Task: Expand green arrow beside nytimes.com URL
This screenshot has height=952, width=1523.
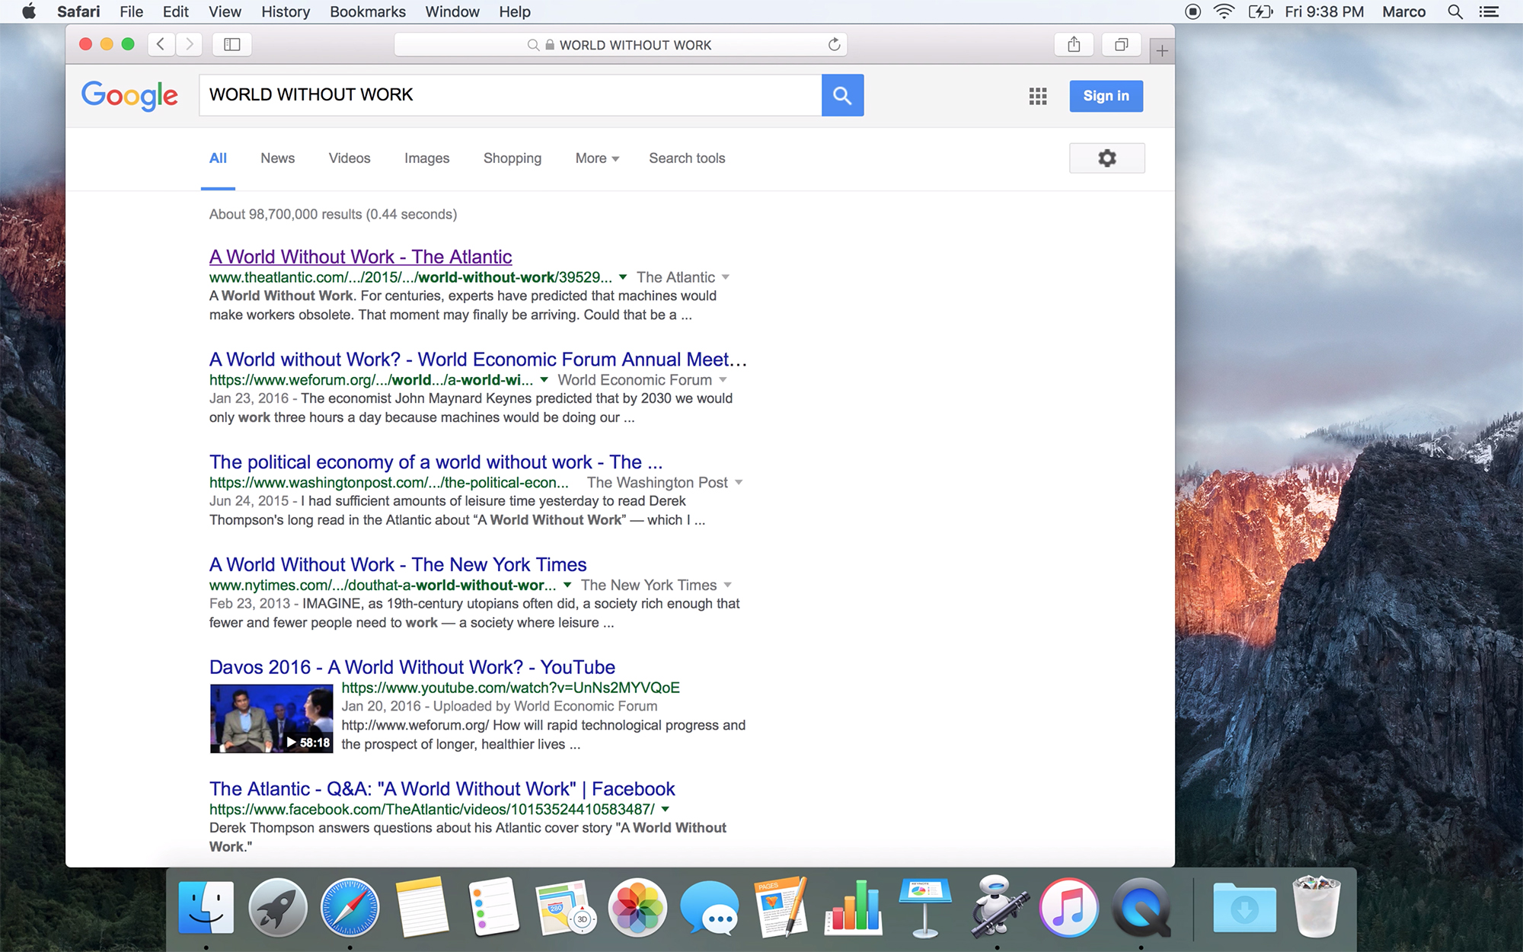Action: [567, 585]
